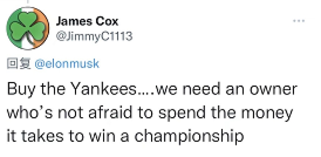Viewport: 321px width, 157px height.
Task: Click the word "win" in the tweet
Action: pyautogui.click(x=102, y=136)
